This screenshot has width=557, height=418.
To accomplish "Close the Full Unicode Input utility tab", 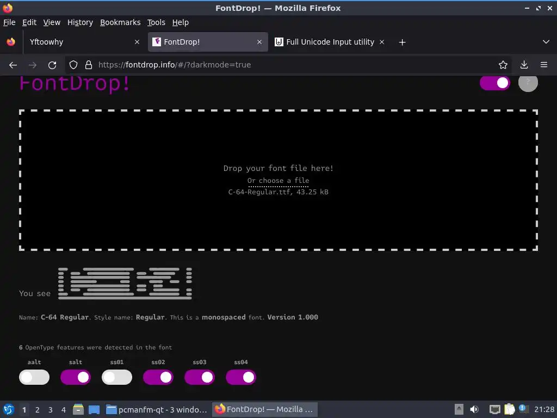I will pos(382,42).
